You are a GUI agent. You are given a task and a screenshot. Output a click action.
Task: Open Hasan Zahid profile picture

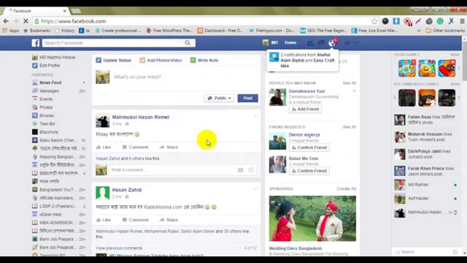pyautogui.click(x=103, y=193)
